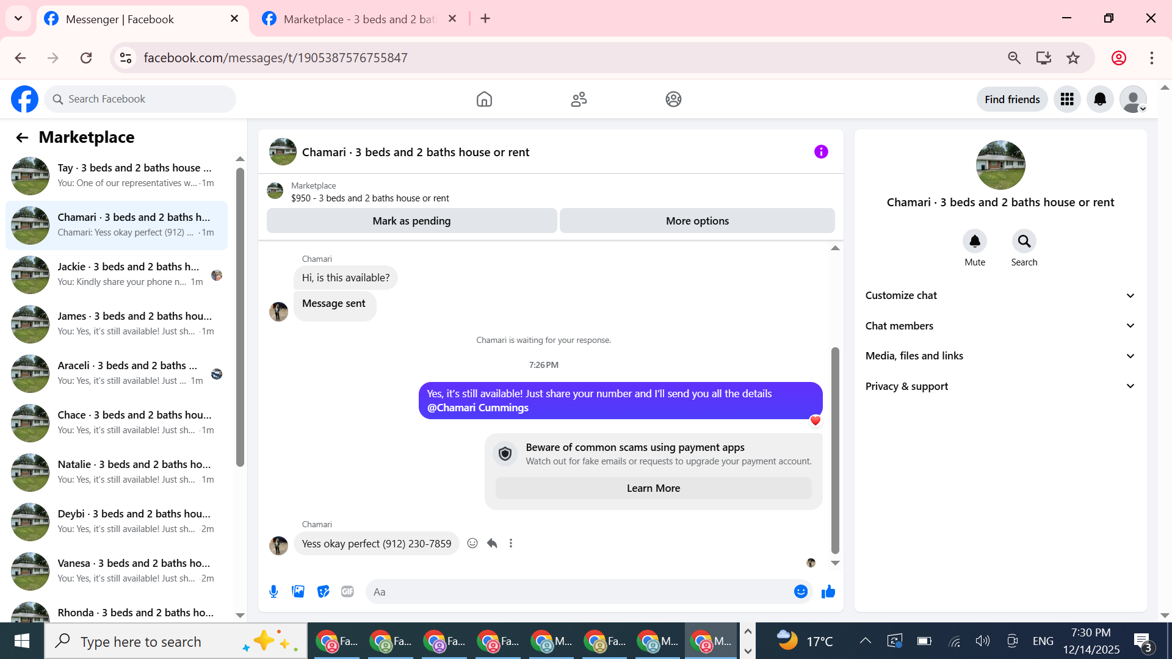Screen dimensions: 1172x659
Task: Toggle conversation information panel icon
Action: click(821, 152)
